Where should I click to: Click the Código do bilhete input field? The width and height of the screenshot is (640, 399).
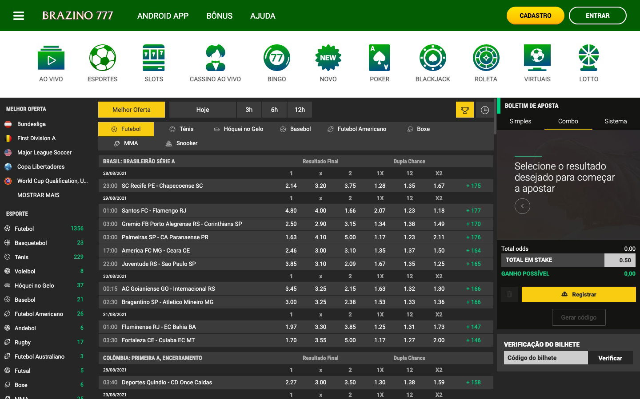[x=546, y=358]
